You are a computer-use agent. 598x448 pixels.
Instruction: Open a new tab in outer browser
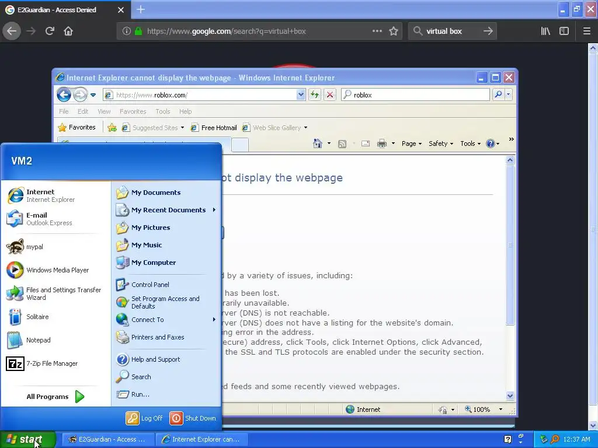(141, 9)
